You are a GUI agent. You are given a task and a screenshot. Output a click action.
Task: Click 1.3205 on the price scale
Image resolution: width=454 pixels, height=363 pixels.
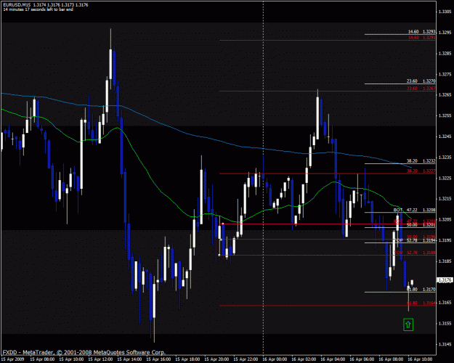click(x=445, y=219)
